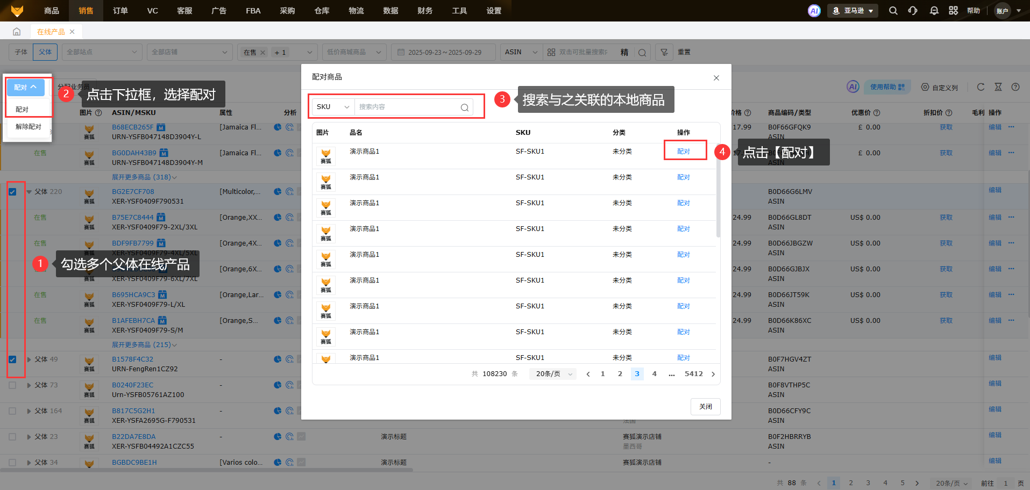
Task: Open the 商品 menu in the top navigation
Action: pos(52,11)
